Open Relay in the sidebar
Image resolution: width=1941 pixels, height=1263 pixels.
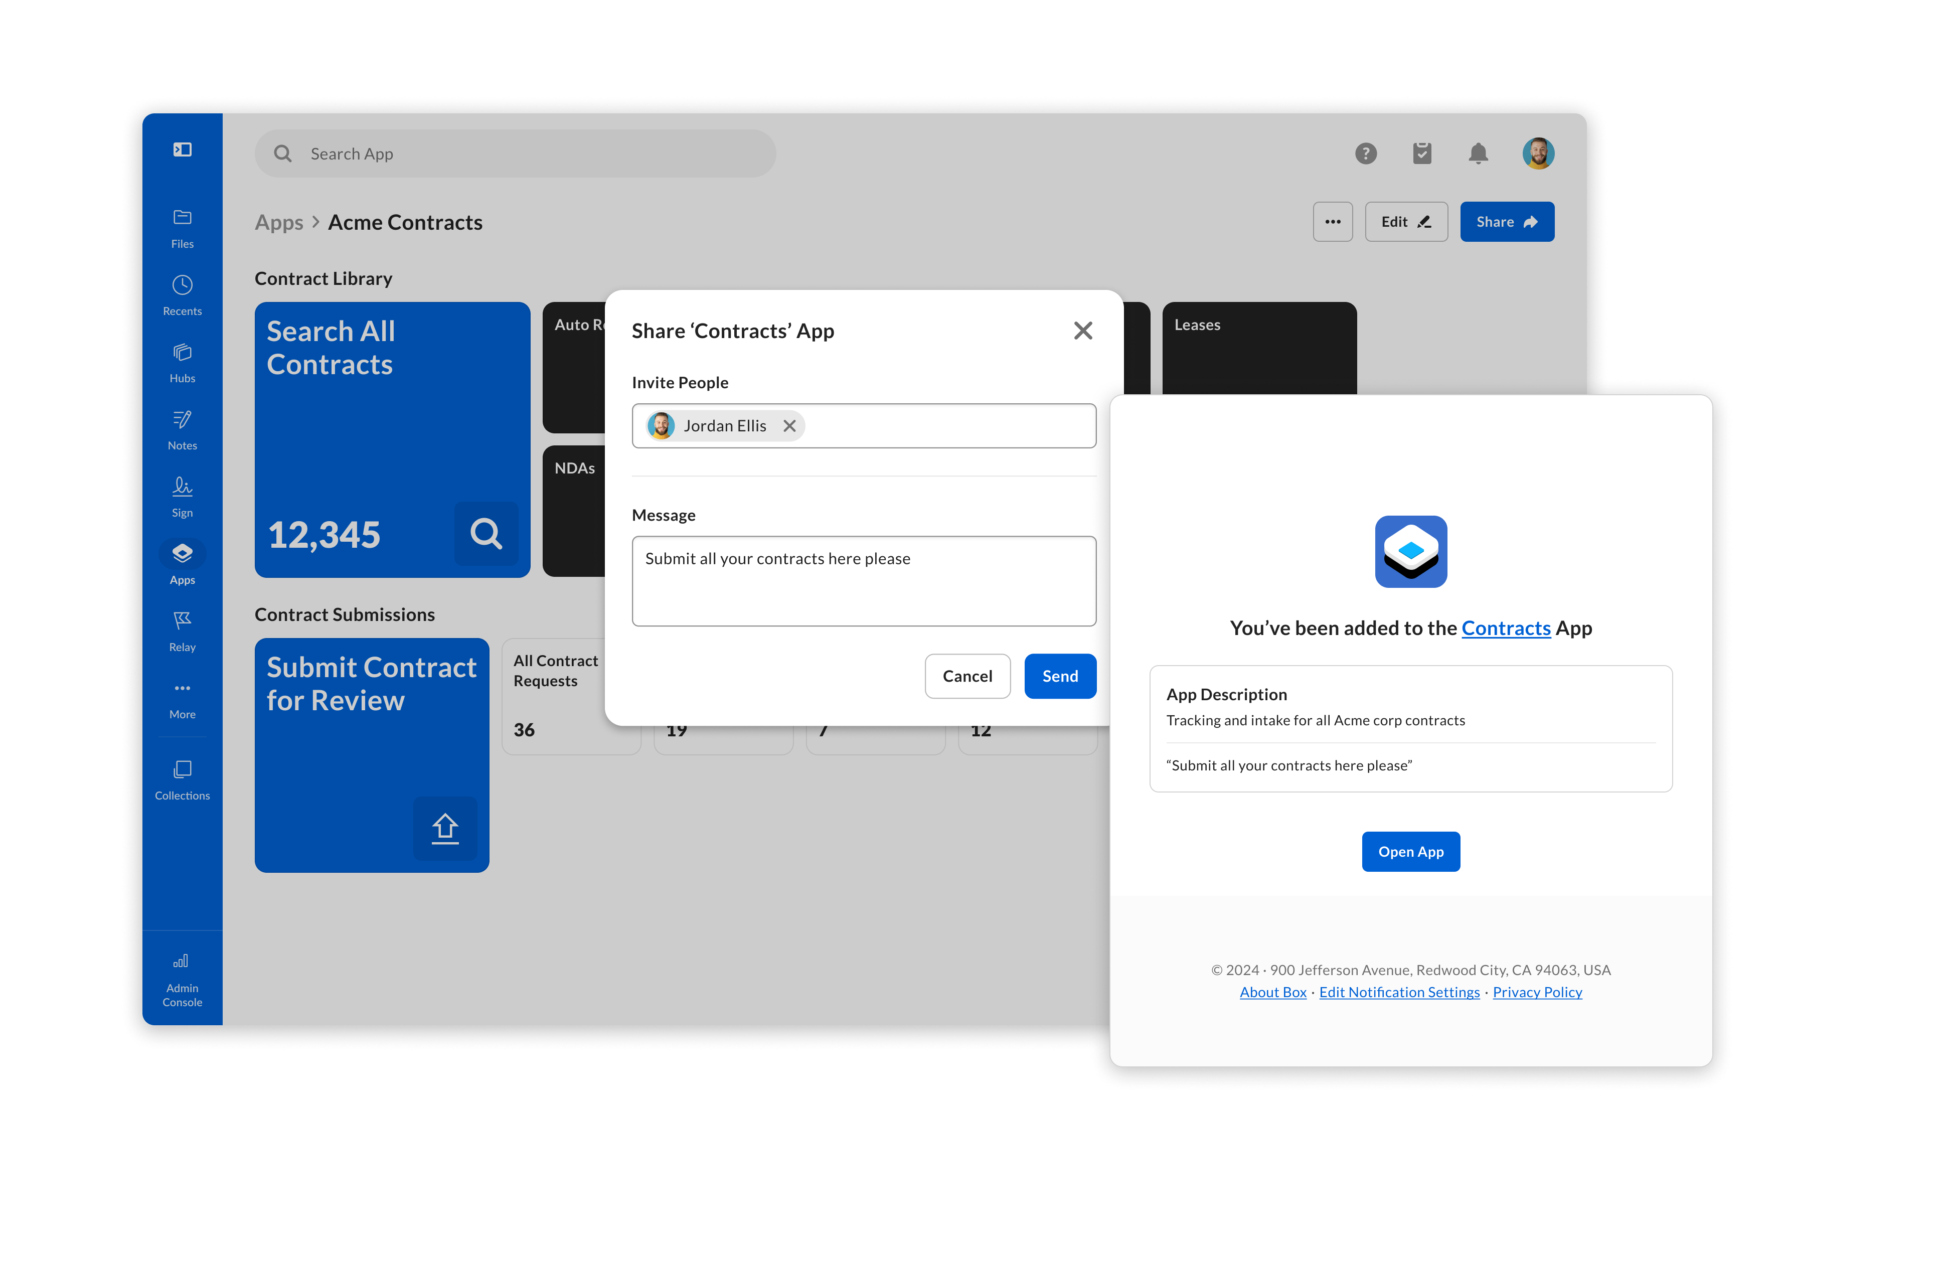(182, 631)
